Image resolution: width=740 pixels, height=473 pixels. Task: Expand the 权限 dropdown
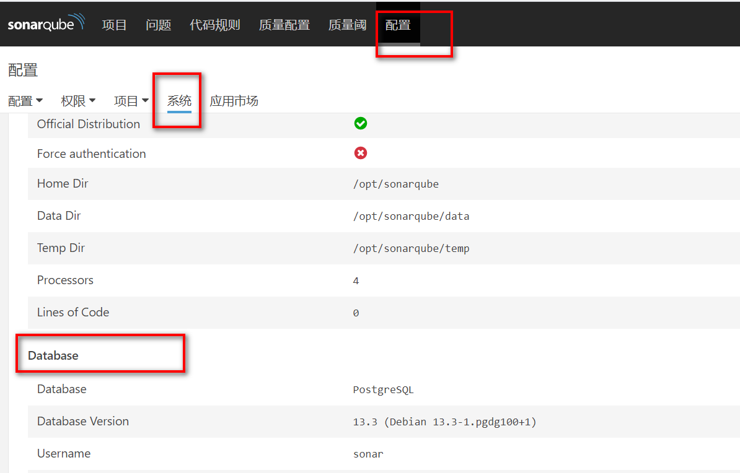(x=78, y=101)
